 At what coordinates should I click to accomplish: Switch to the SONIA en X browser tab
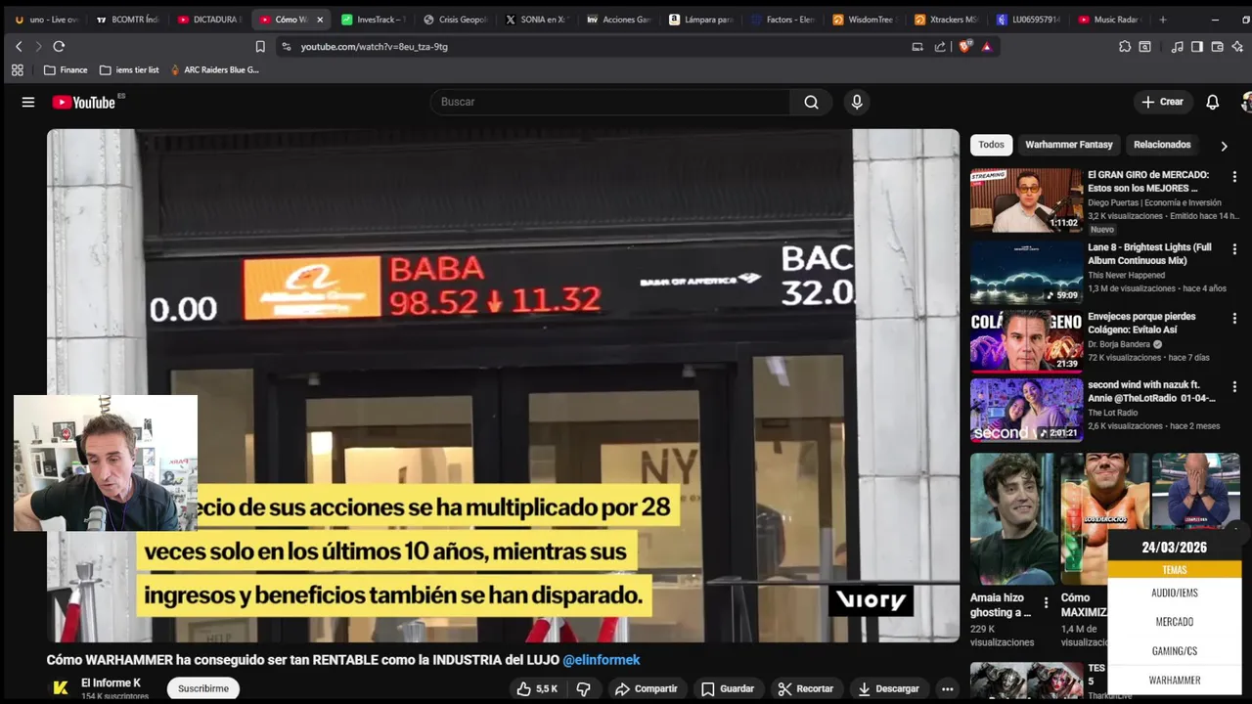click(536, 20)
